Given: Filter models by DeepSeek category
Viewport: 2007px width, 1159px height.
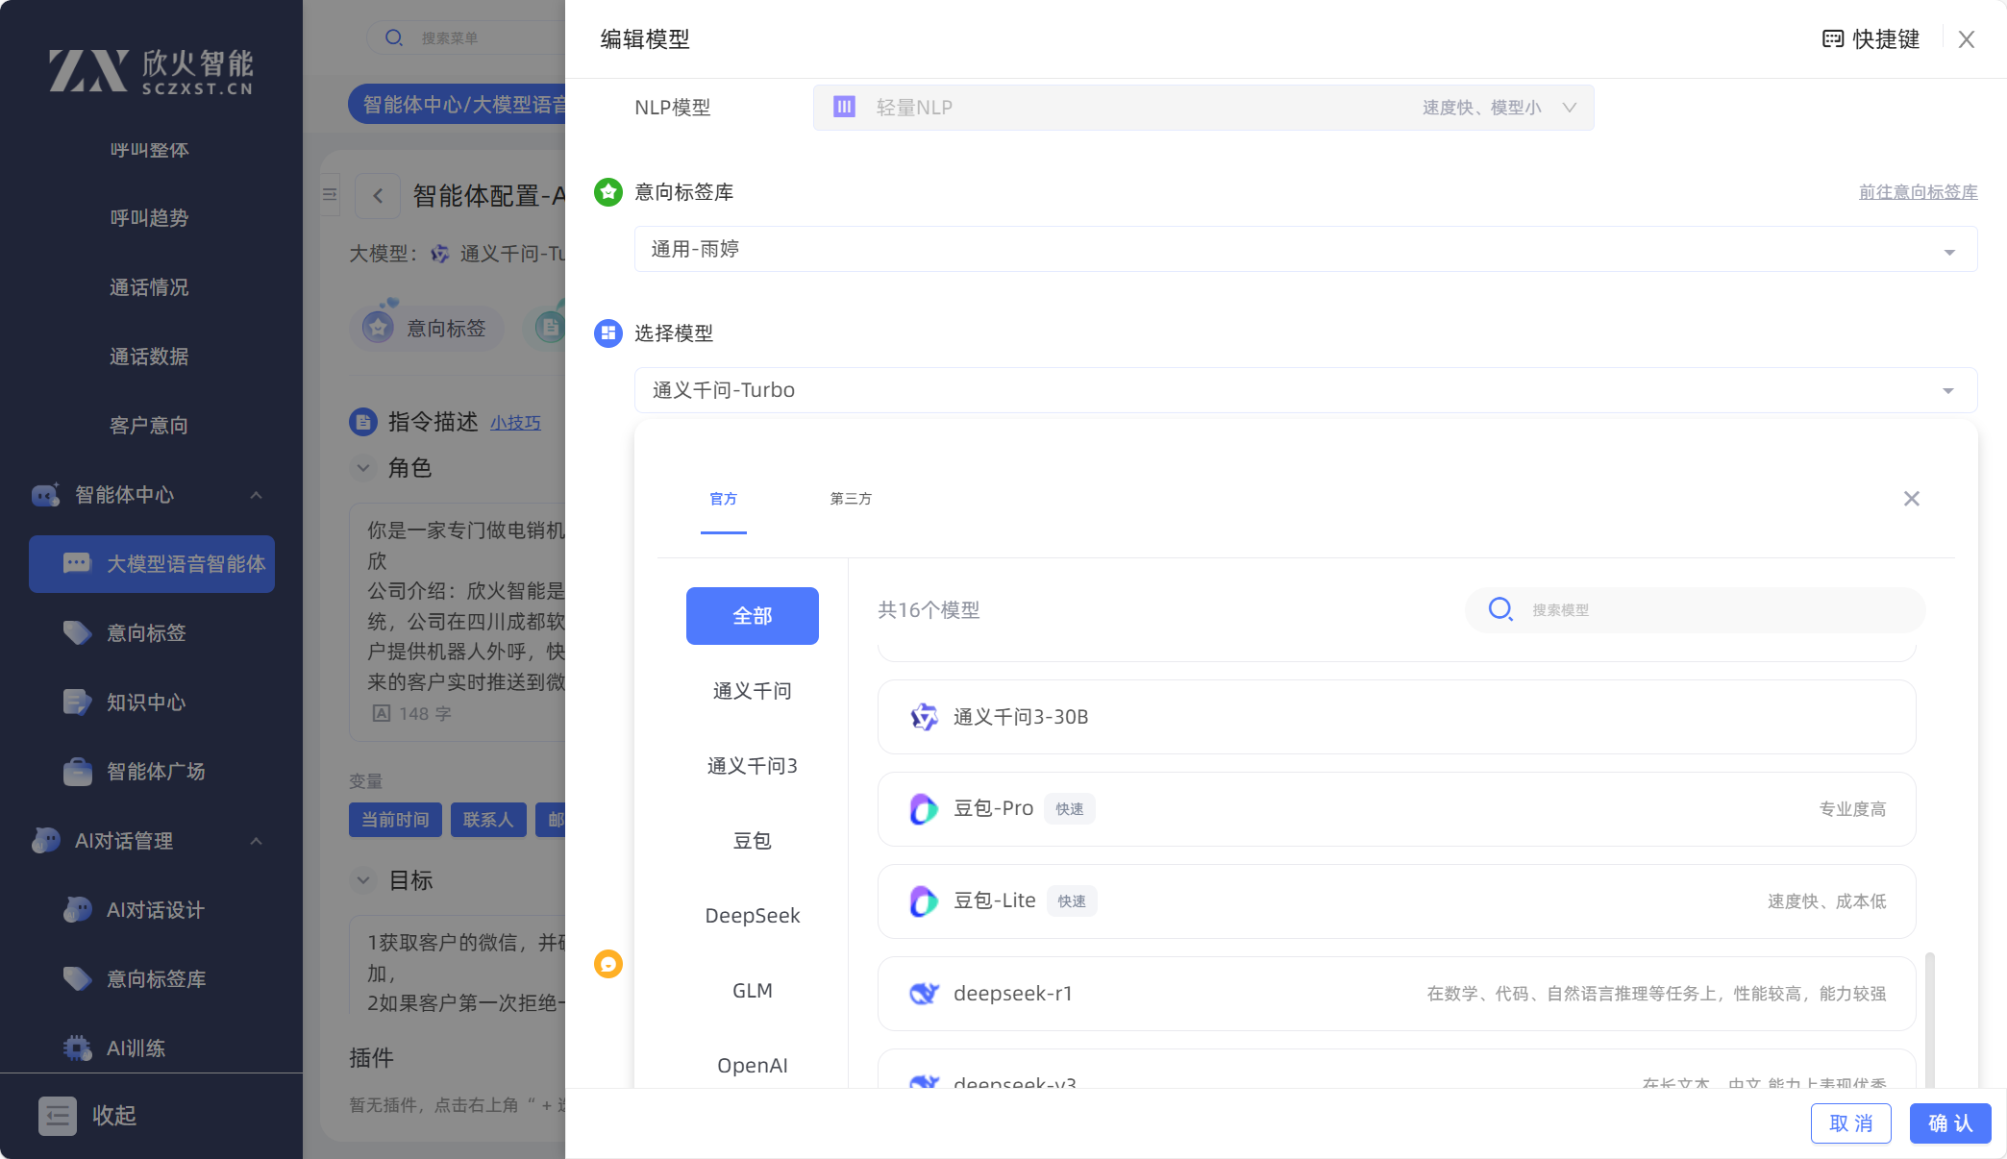Looking at the screenshot, I should 752,916.
